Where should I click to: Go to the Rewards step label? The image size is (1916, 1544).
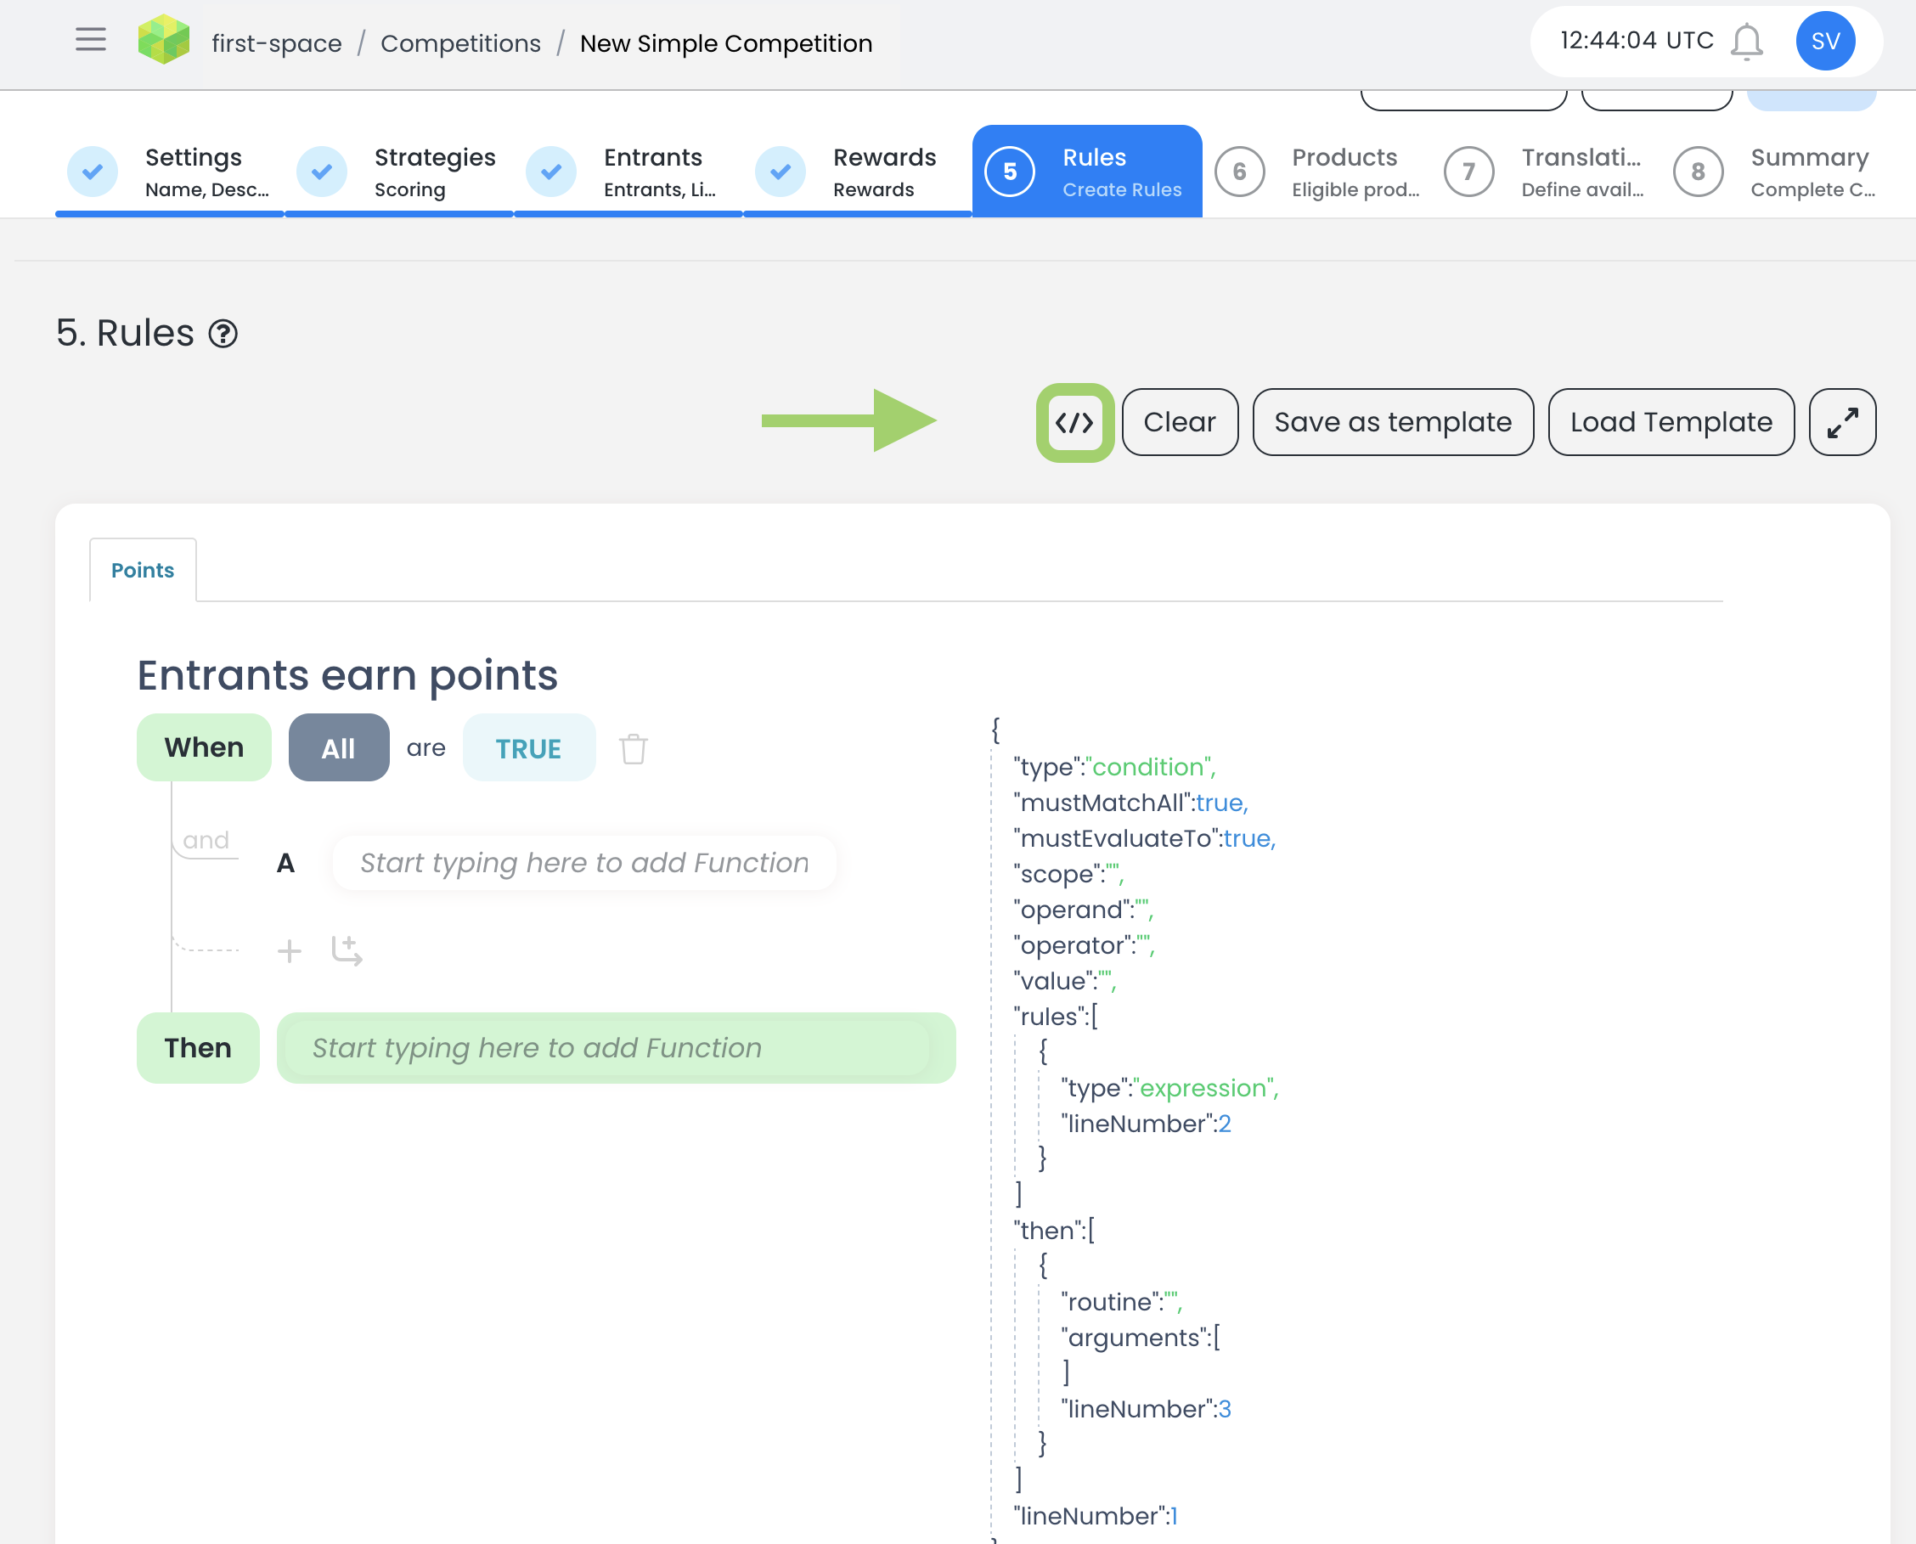tap(885, 157)
